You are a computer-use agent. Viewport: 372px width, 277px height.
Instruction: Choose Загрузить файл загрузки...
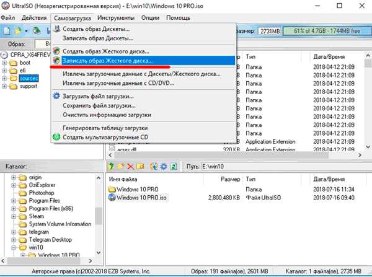coord(144,96)
